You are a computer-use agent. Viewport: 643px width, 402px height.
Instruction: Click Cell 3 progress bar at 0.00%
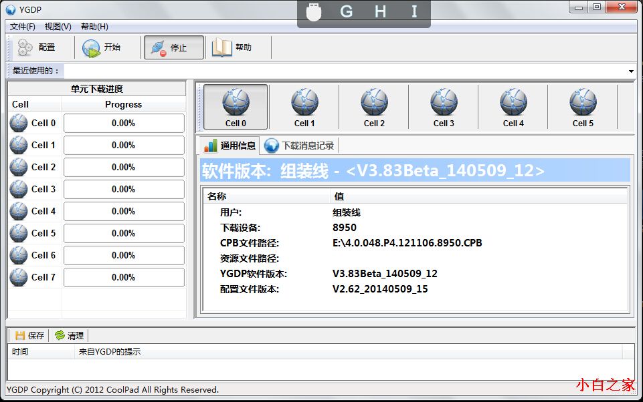click(124, 190)
